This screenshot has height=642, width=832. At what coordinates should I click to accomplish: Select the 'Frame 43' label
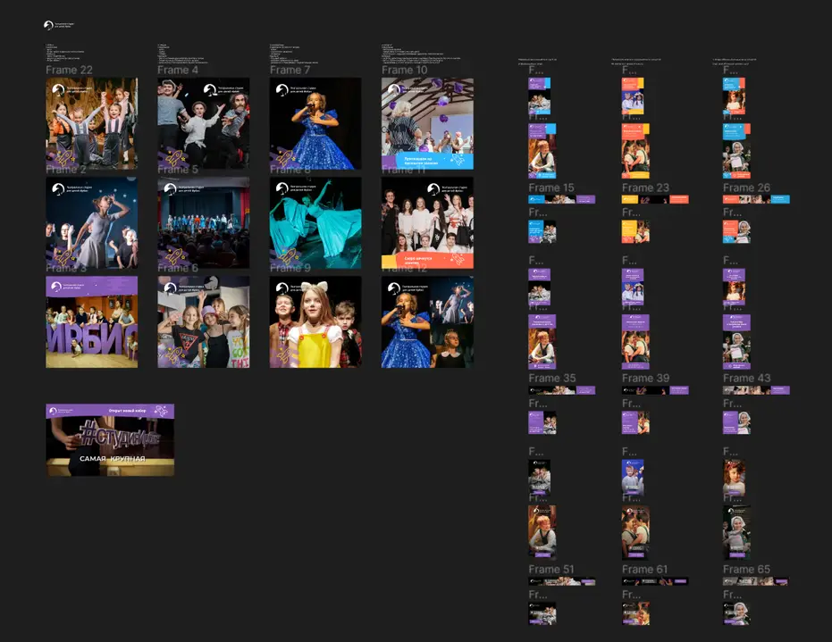[x=746, y=378]
